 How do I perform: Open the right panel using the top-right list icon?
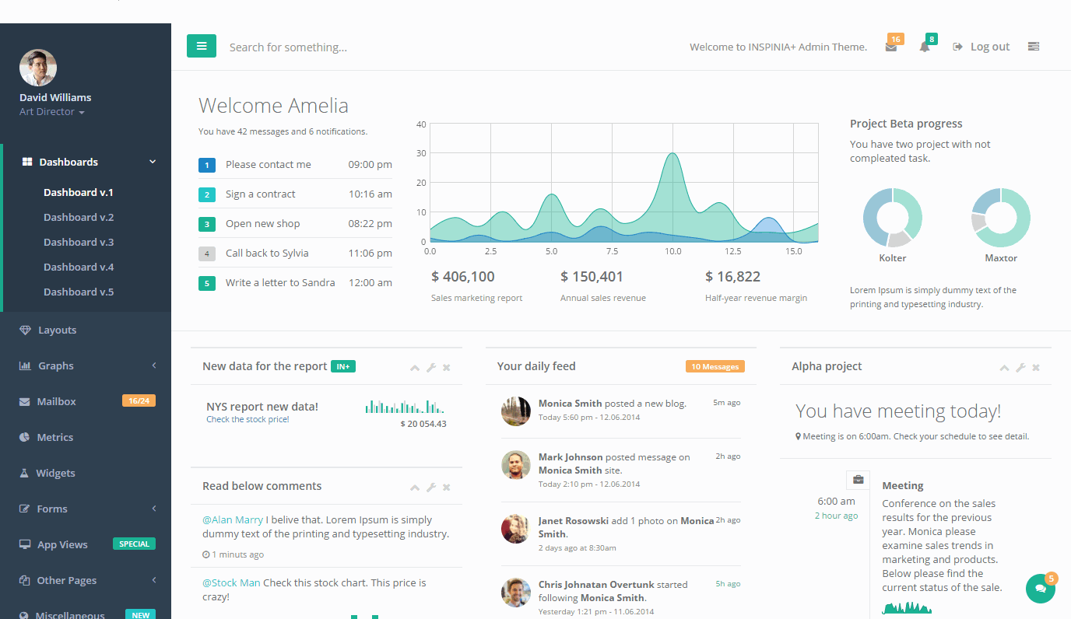(1034, 46)
